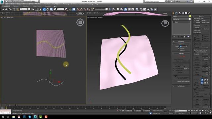Open the Help menu
Viewport: 212px width, 119px height.
click(96, 4)
